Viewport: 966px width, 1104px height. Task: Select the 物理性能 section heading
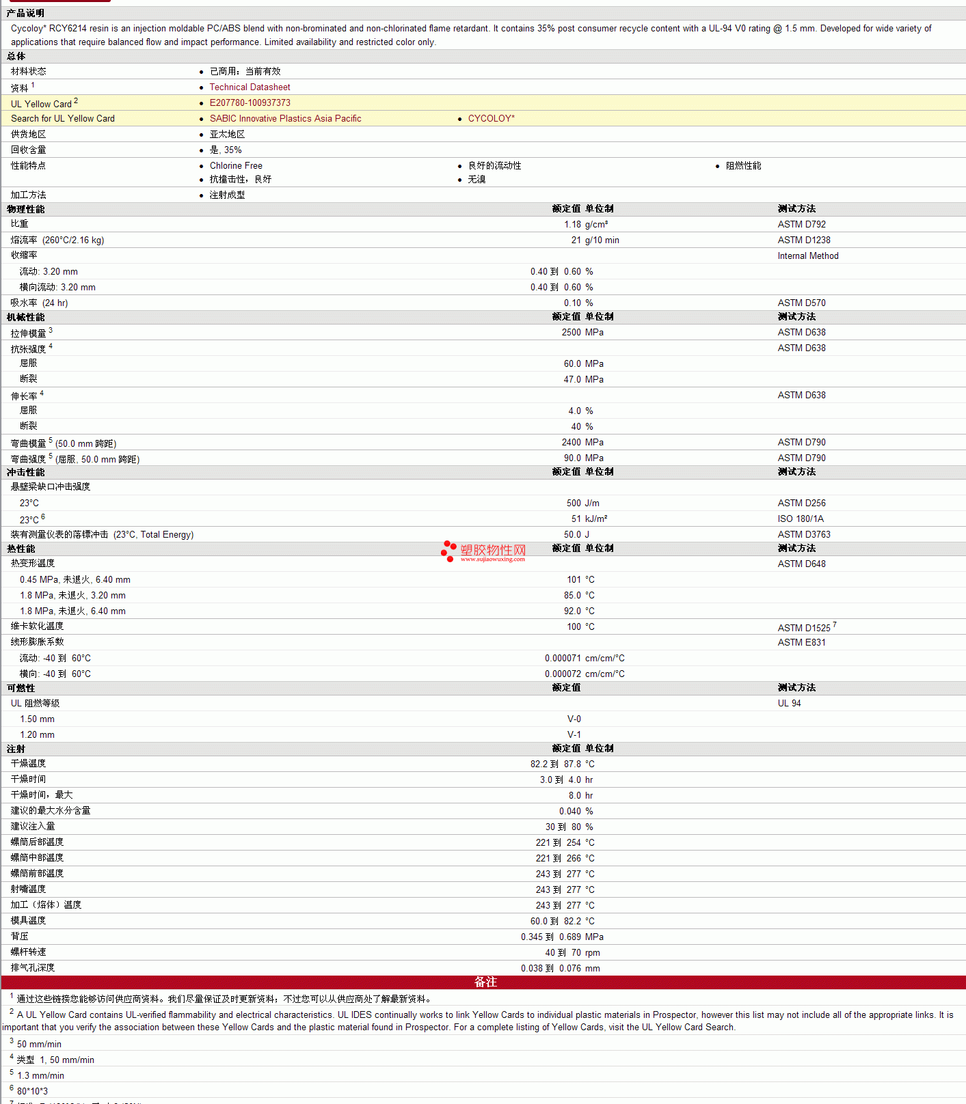coord(25,209)
